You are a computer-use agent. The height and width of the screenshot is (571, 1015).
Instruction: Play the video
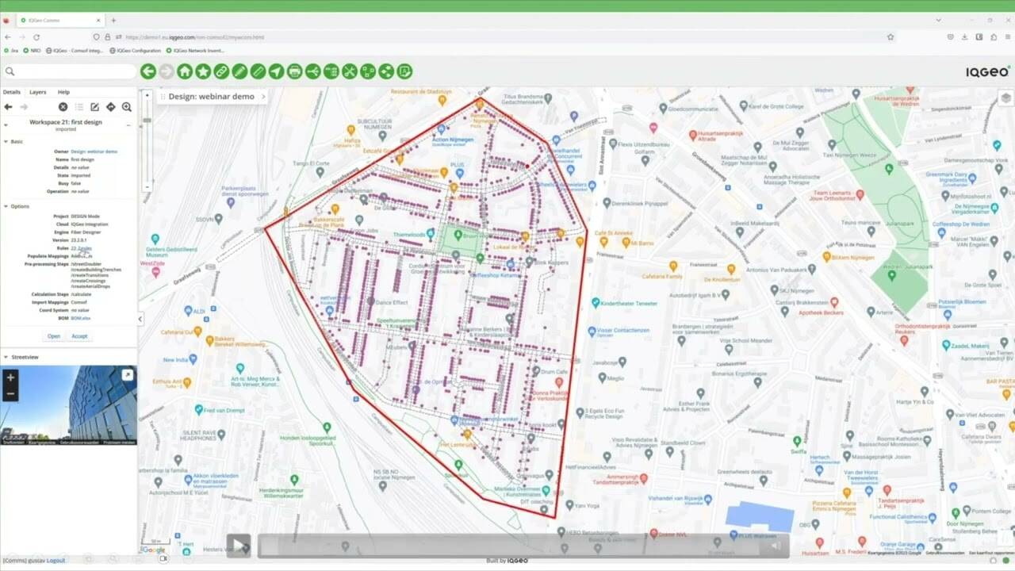pyautogui.click(x=239, y=545)
